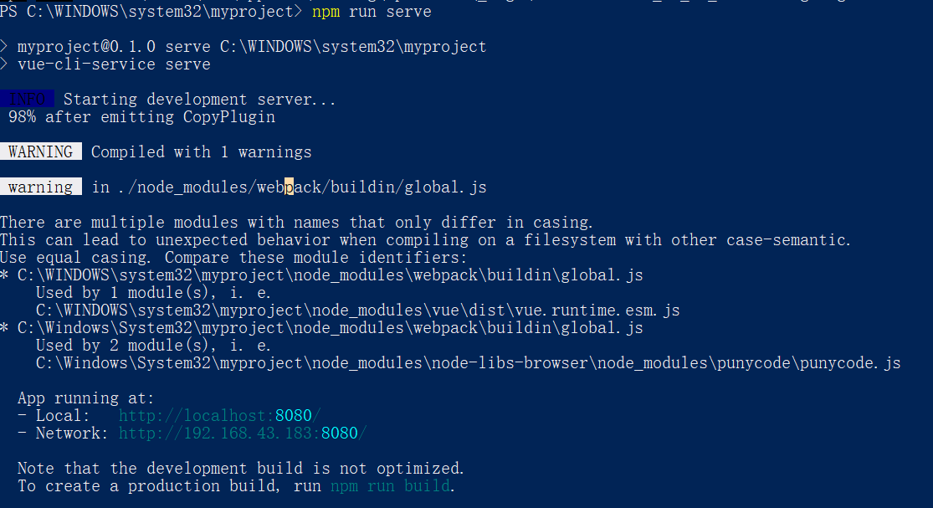Click the PS C:\WINDOWS\system32\myproject prompt
This screenshot has height=508, width=933.
(151, 12)
